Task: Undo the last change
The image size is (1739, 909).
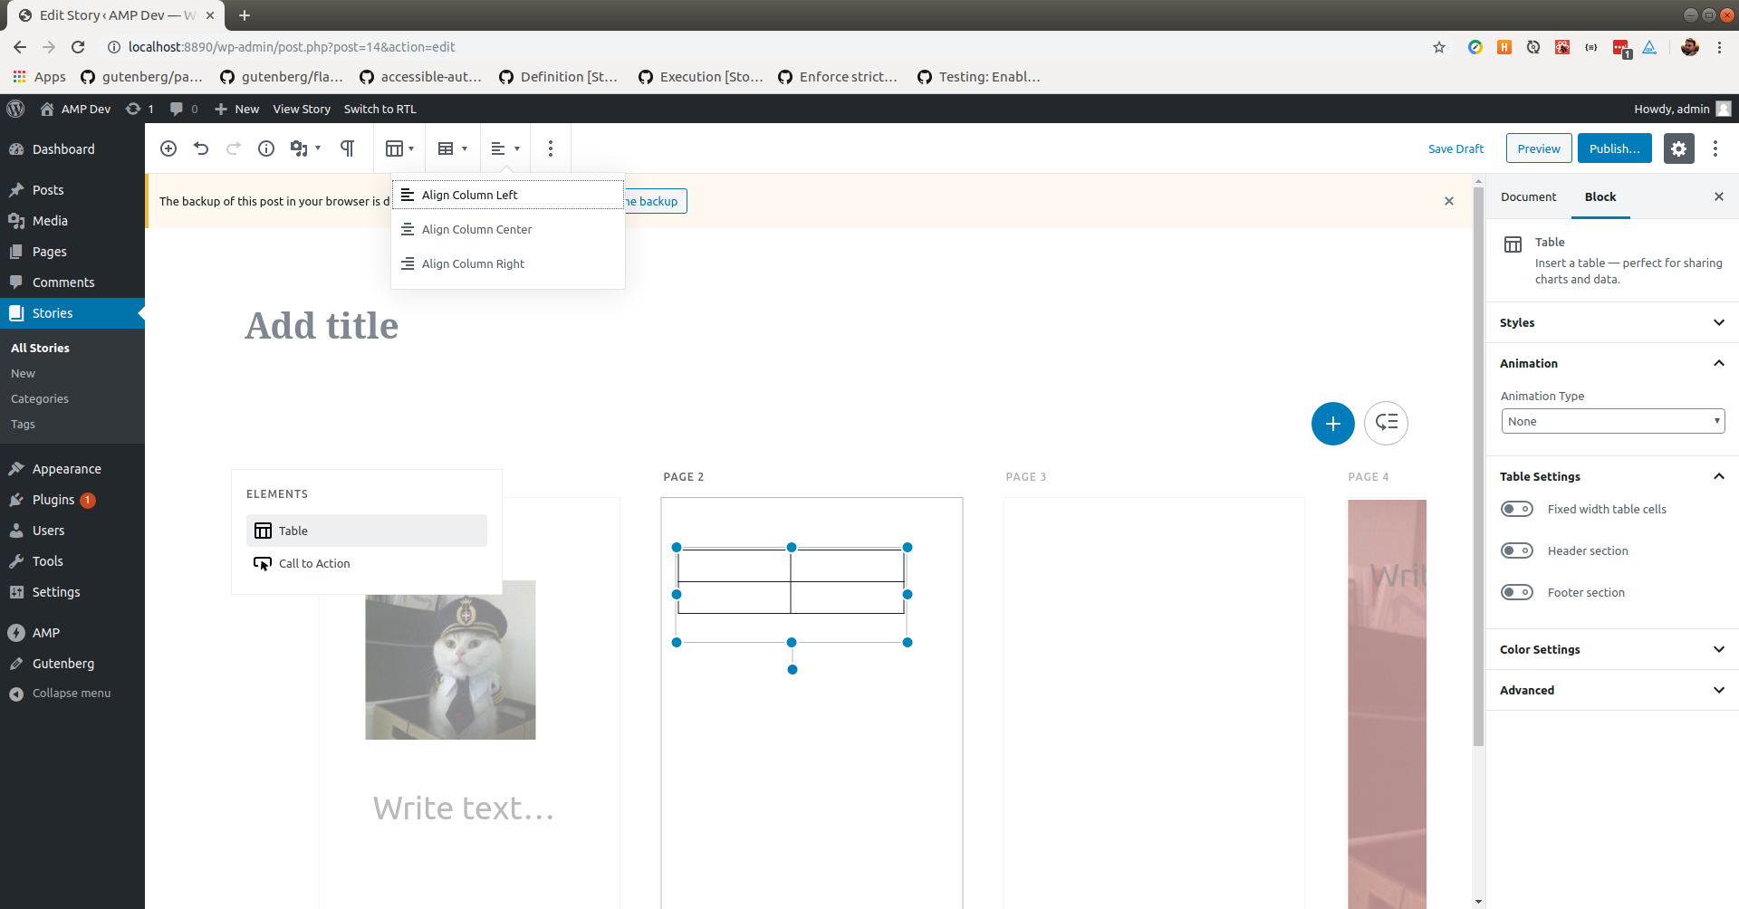Action: [x=201, y=148]
